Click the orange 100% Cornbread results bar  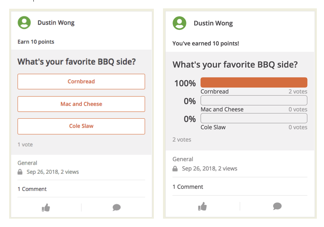(x=254, y=83)
